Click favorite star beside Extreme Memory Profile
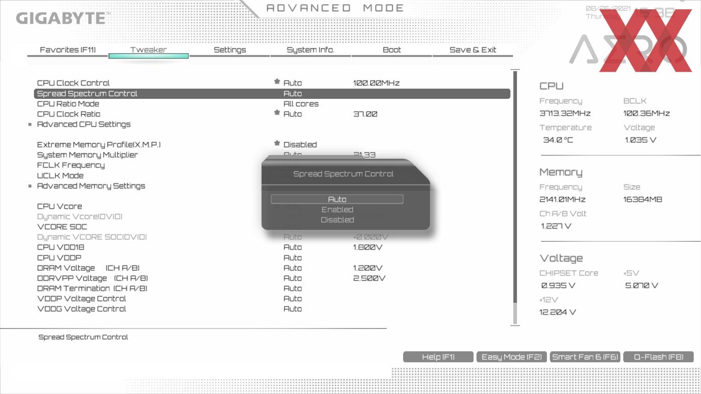Viewport: 701px width, 394px height. point(277,143)
